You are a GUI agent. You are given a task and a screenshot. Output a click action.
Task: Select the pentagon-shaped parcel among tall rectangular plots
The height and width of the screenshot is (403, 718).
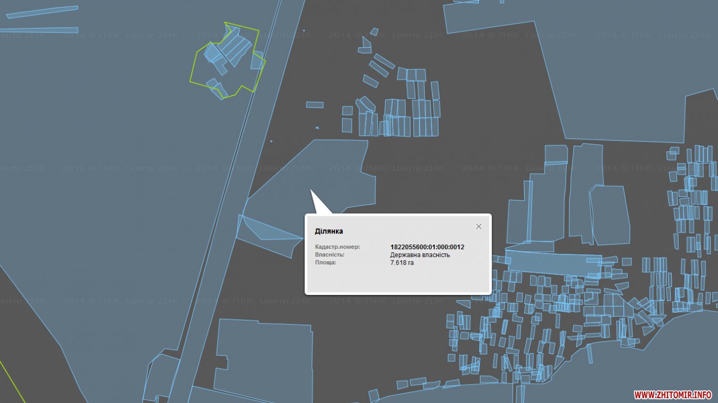[610, 215]
